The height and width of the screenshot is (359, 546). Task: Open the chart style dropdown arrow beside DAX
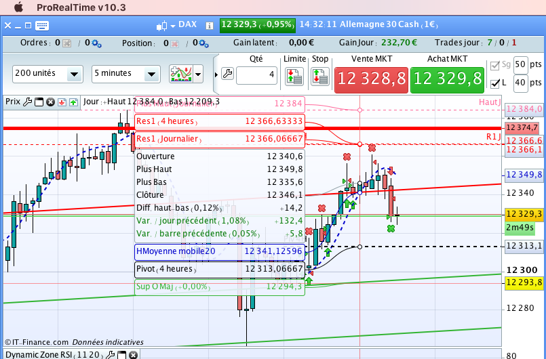click(x=173, y=26)
